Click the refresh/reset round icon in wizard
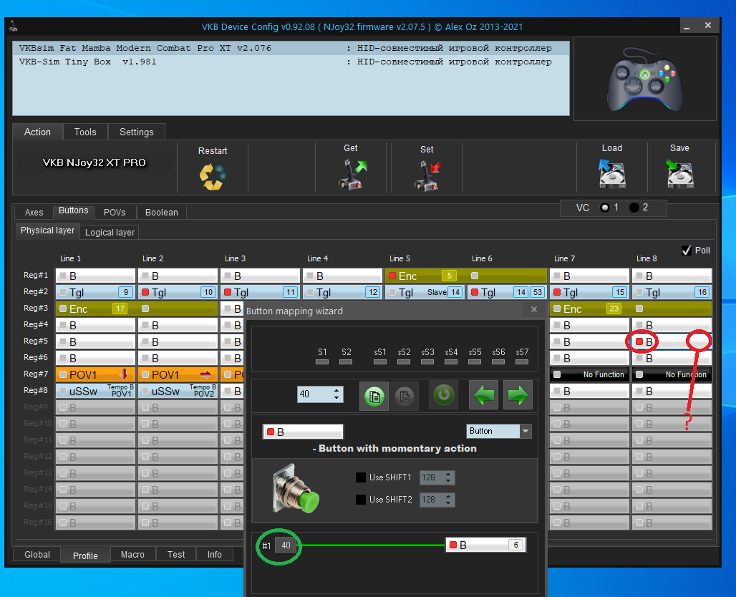Viewport: 736px width, 597px height. click(443, 394)
